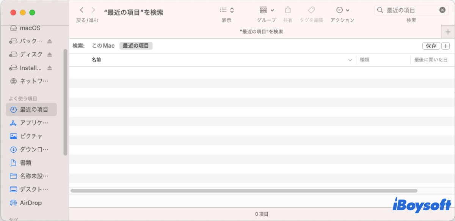The width and height of the screenshot is (455, 221).
Task: Clear the search field with the X icon
Action: [442, 10]
